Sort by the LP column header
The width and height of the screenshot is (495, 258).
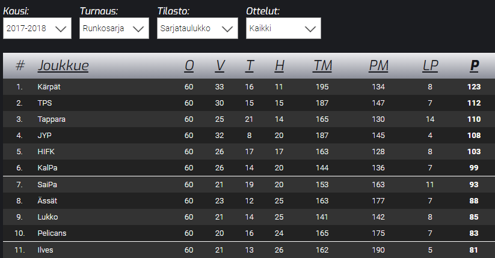click(x=430, y=65)
